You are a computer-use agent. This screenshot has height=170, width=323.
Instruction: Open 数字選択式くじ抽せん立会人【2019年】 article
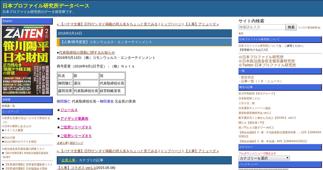[267, 118]
